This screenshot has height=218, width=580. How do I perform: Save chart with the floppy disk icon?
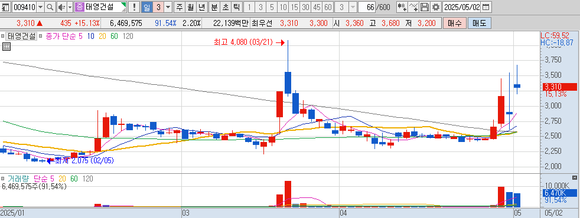pos(425,6)
